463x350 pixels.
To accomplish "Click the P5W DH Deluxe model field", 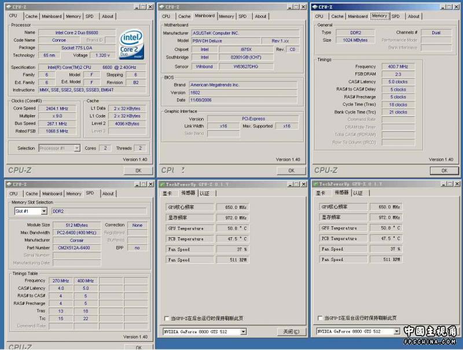I will click(x=226, y=40).
